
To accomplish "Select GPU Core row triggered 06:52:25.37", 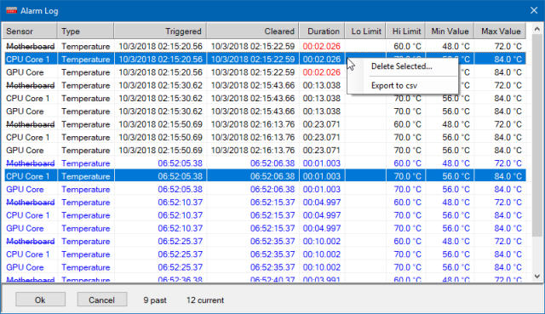I will (x=265, y=267).
